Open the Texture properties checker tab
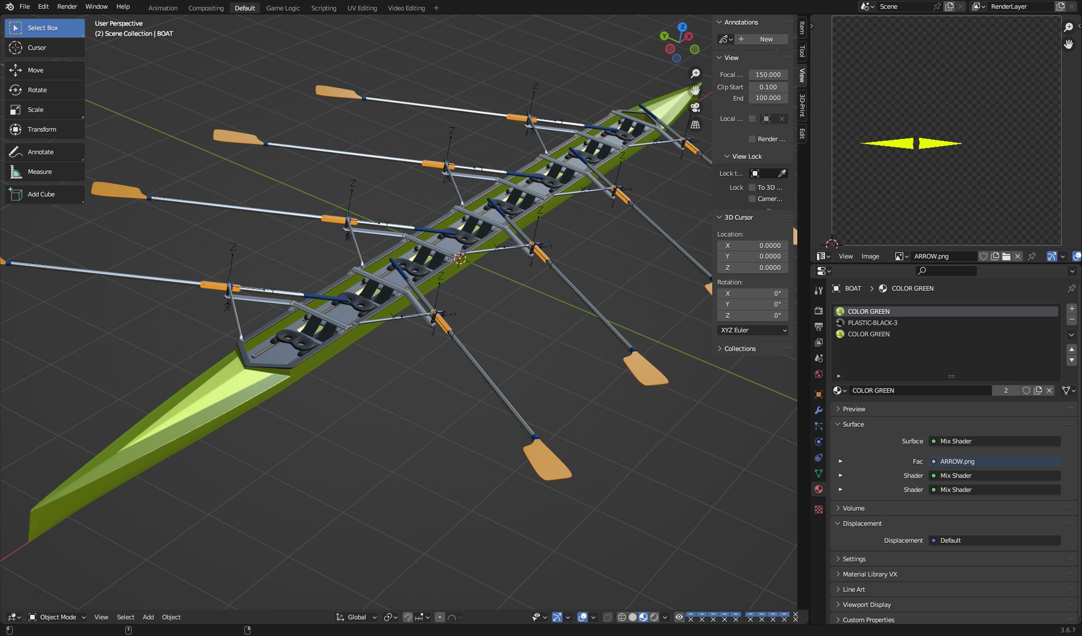Image resolution: width=1082 pixels, height=636 pixels. click(x=818, y=509)
